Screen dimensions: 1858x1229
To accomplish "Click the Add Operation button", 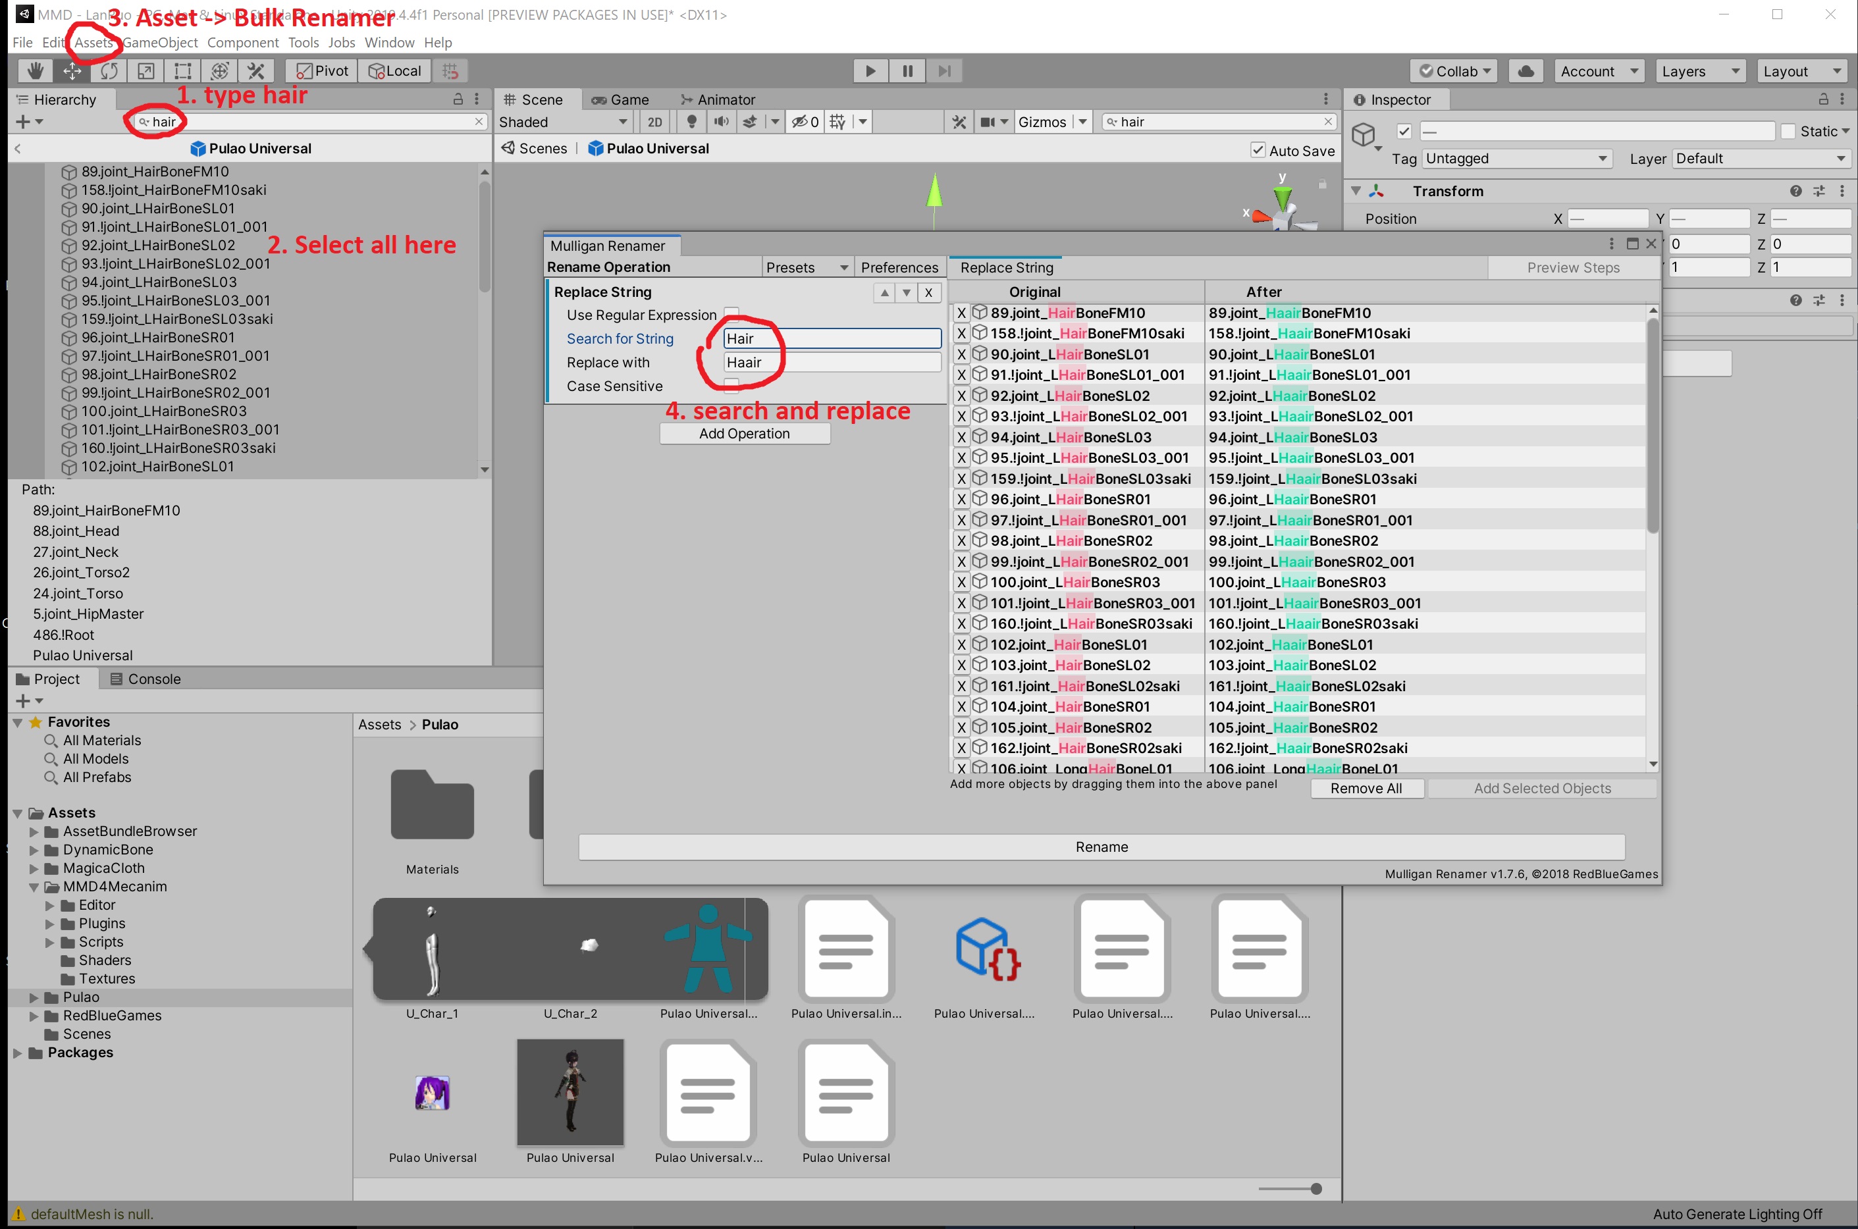I will click(x=744, y=433).
